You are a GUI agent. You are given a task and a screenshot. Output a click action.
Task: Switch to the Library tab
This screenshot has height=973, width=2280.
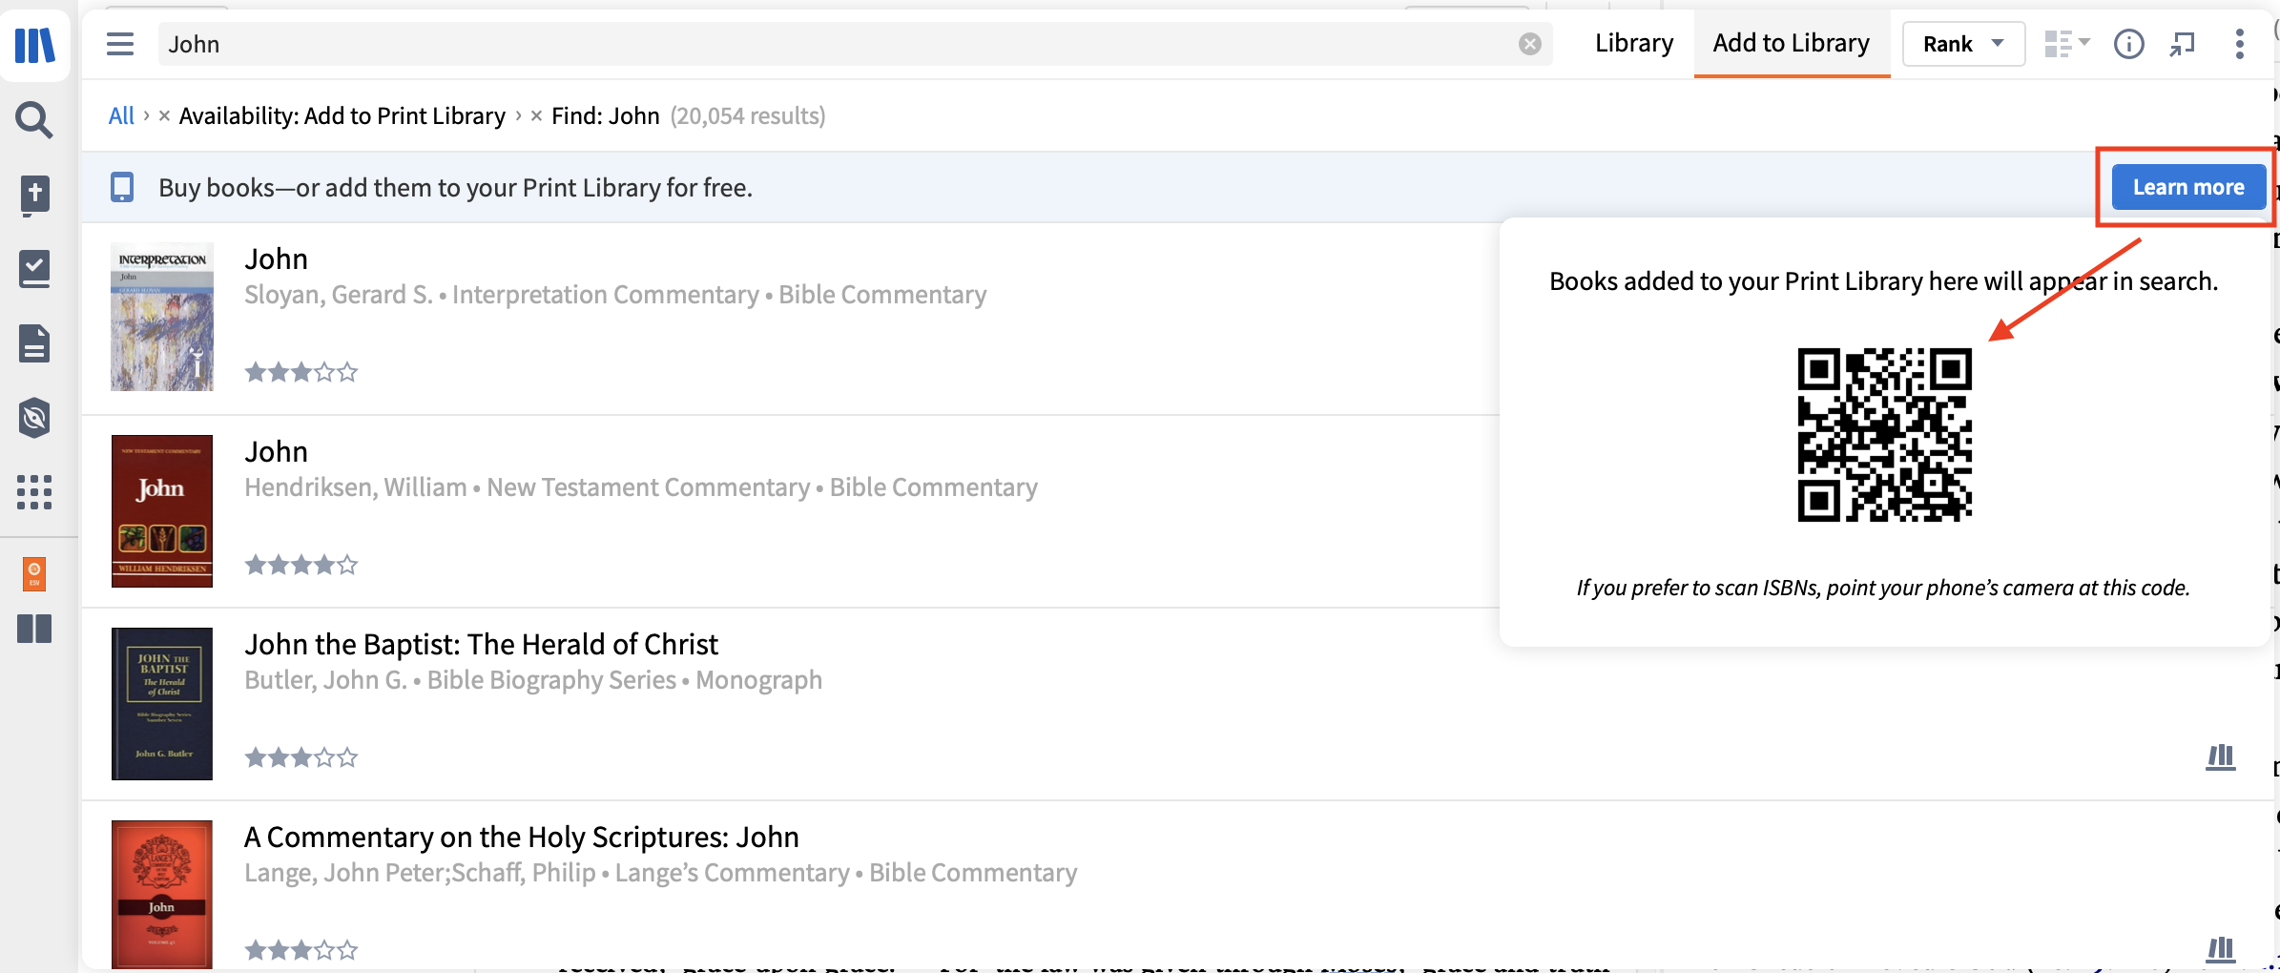point(1634,43)
